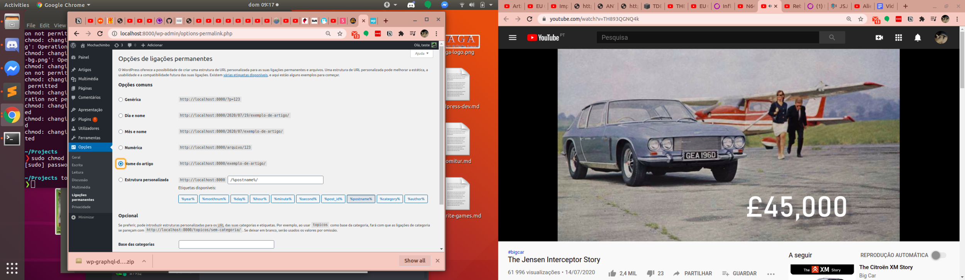The width and height of the screenshot is (965, 280).
Task: Open the Multimédia sidebar menu
Action: coord(88,79)
